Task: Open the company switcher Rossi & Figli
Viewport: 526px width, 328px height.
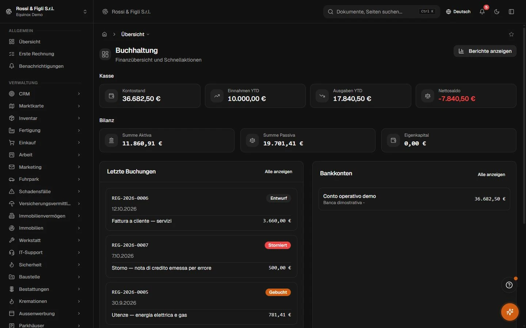Action: (x=46, y=12)
